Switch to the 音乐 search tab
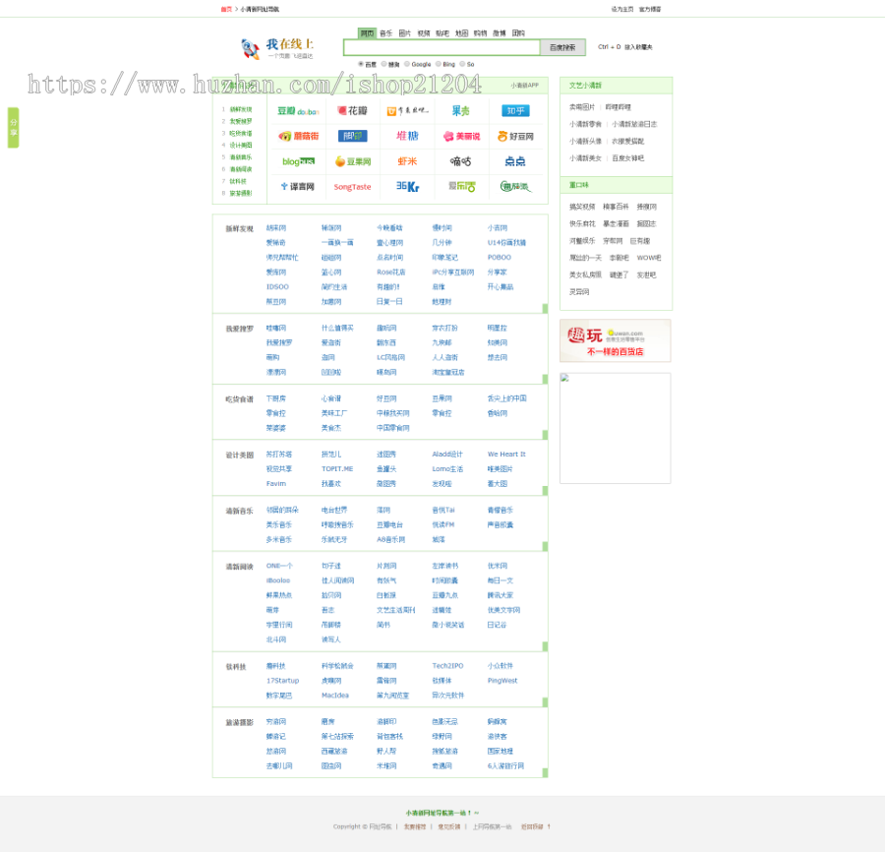This screenshot has height=852, width=885. pyautogui.click(x=386, y=33)
